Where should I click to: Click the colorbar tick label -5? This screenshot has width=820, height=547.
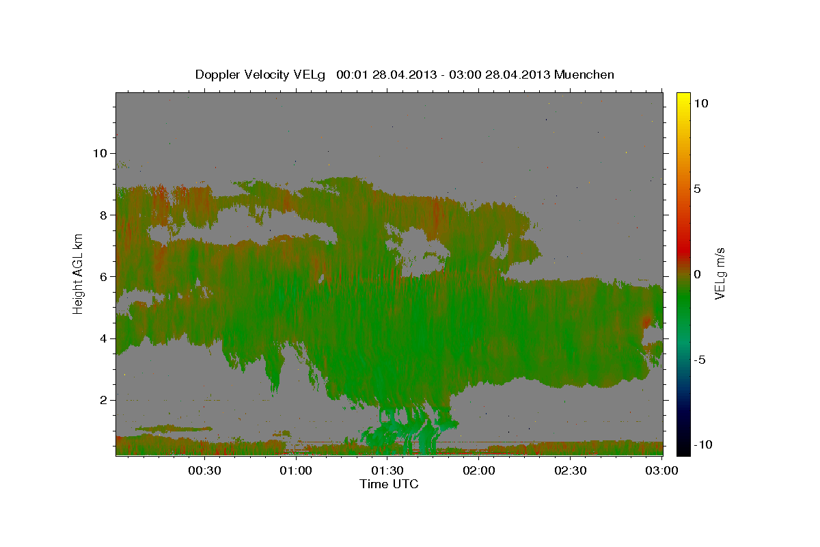700,359
